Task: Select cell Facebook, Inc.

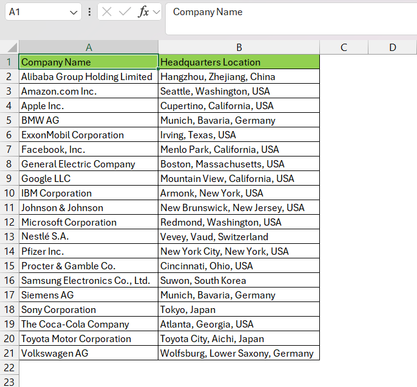Action: pos(89,149)
